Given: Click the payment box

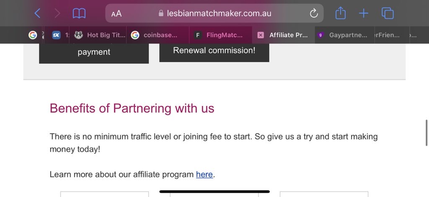Looking at the screenshot, I should (94, 53).
